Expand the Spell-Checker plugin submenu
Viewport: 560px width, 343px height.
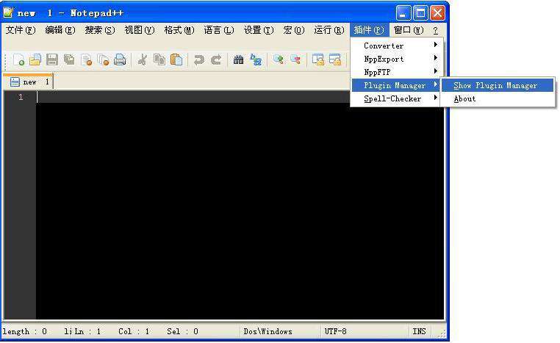click(397, 98)
